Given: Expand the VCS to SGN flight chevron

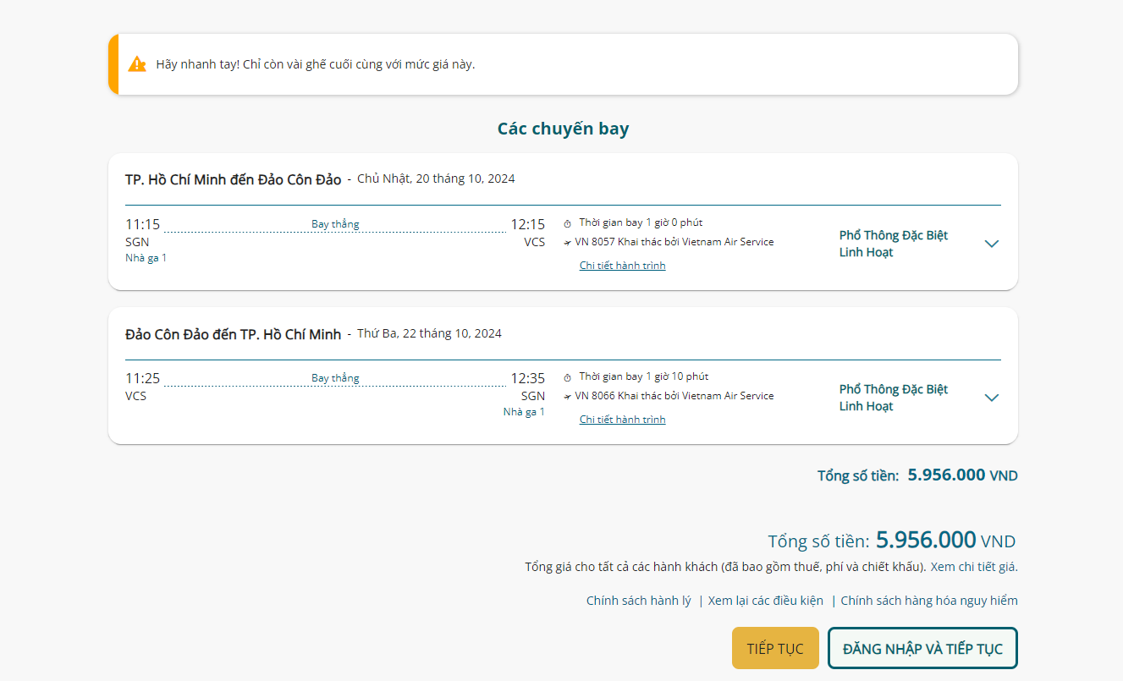Looking at the screenshot, I should coord(992,398).
